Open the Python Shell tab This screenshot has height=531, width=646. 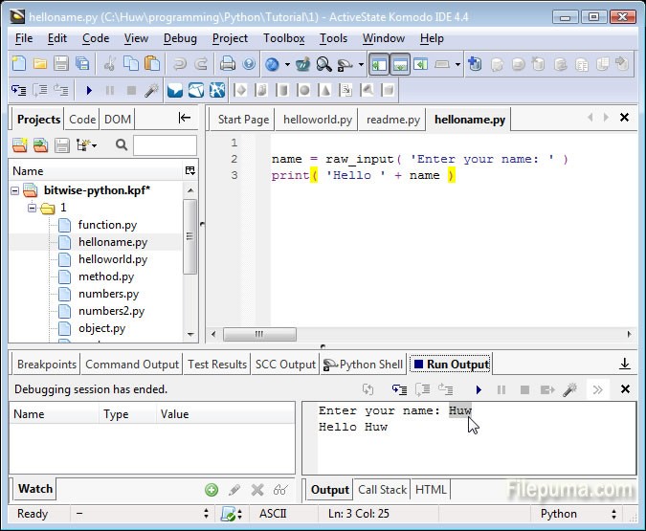(x=364, y=364)
